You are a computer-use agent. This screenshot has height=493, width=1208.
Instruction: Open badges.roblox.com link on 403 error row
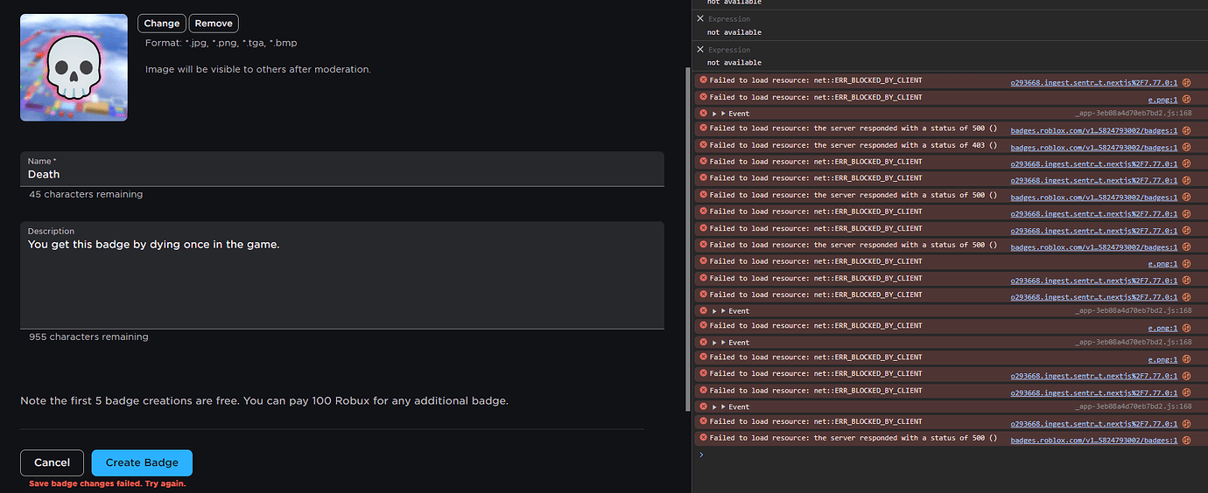tap(1093, 148)
